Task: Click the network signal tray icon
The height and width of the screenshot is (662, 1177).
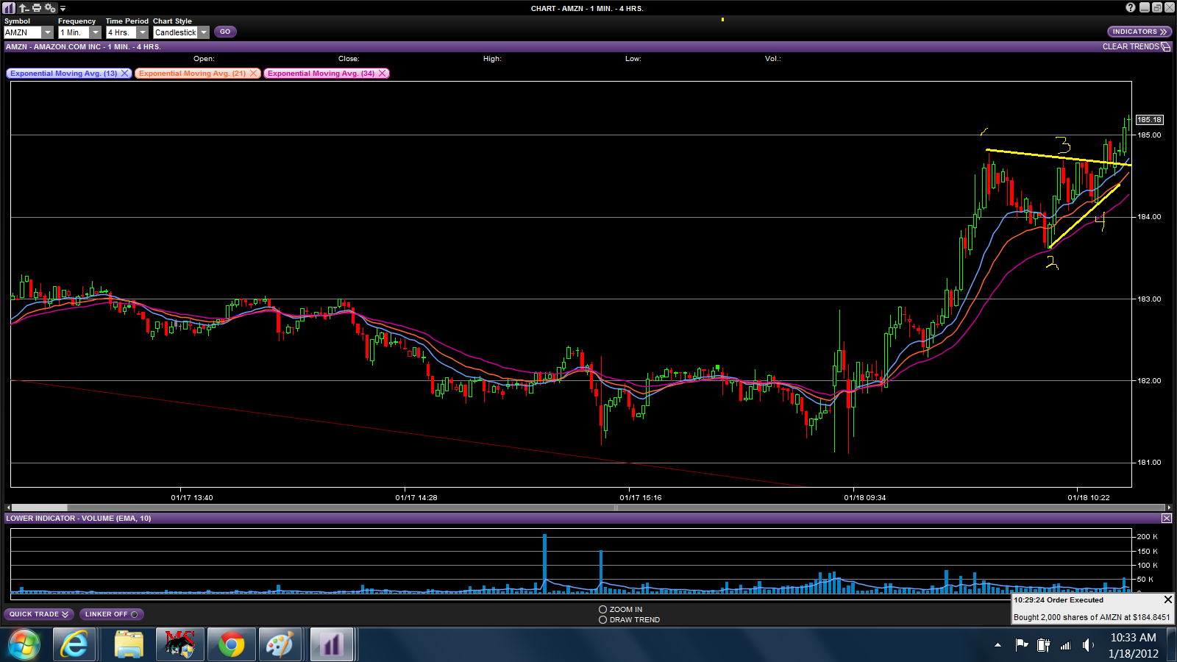Action: [1065, 645]
